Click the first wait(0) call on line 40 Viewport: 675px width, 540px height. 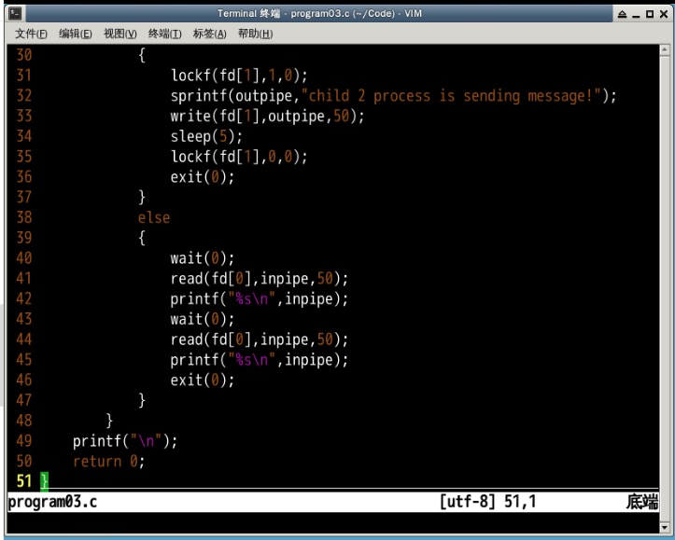[203, 258]
